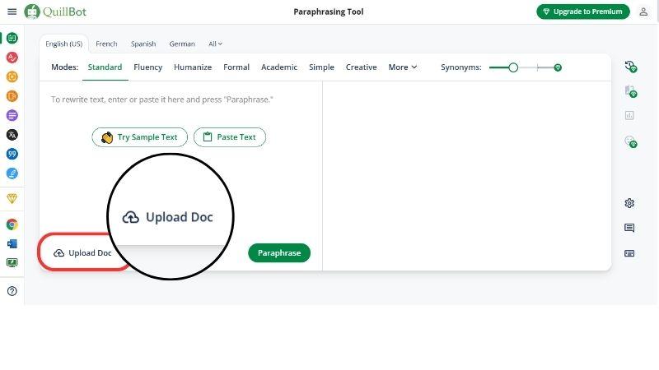Click the green Paraphrase button

coord(279,253)
